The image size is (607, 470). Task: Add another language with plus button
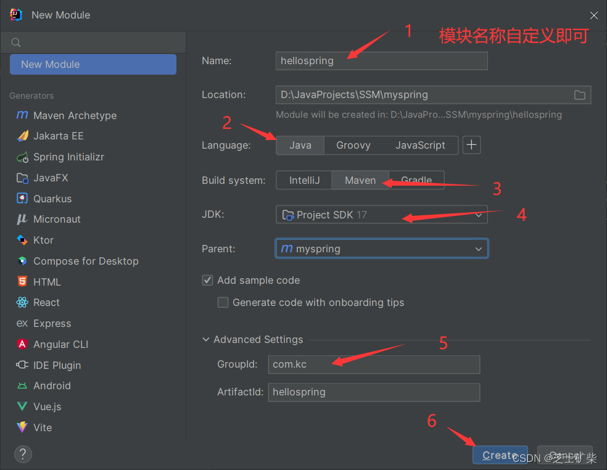471,145
